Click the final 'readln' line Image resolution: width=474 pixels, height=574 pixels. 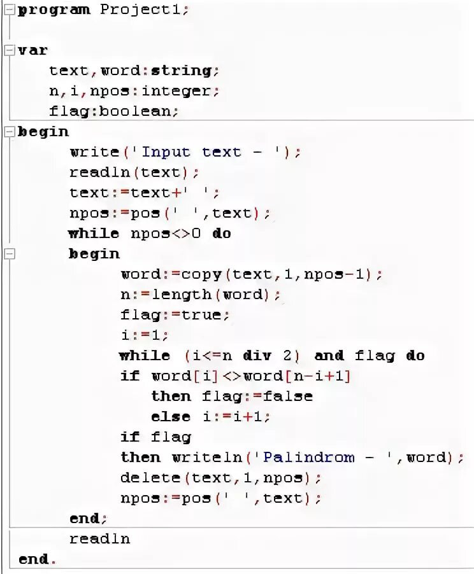(100, 539)
